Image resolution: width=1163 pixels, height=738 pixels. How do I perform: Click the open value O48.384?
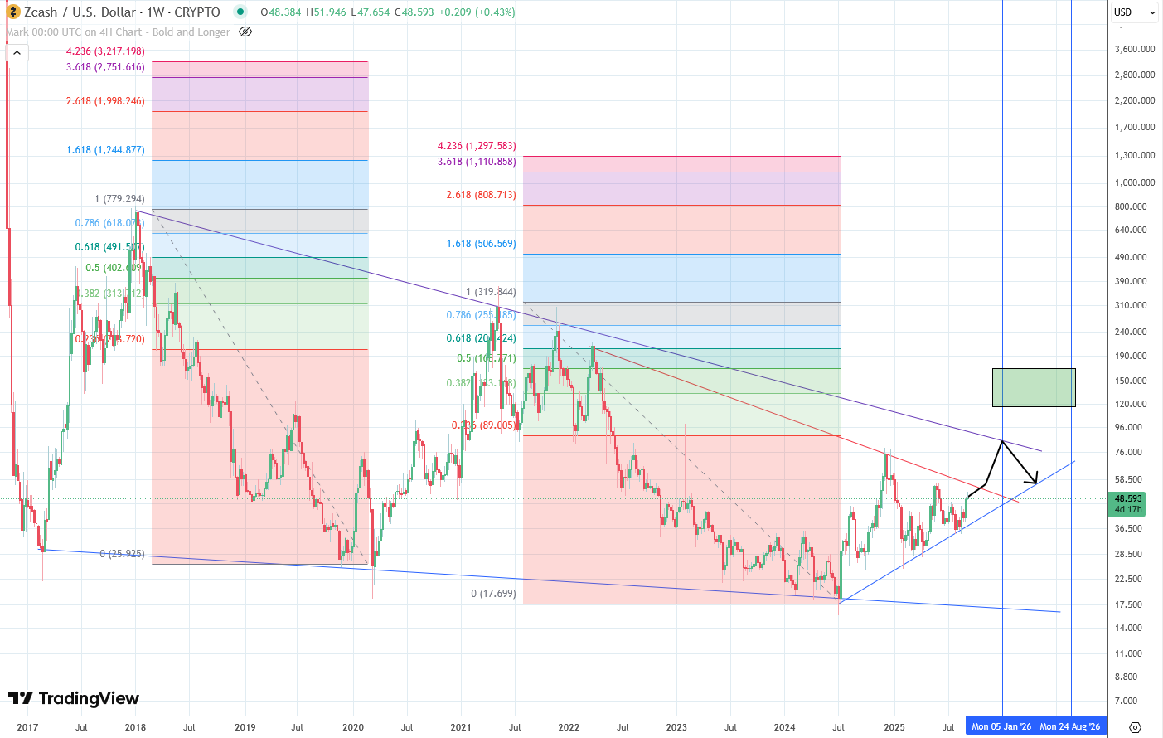pyautogui.click(x=282, y=12)
